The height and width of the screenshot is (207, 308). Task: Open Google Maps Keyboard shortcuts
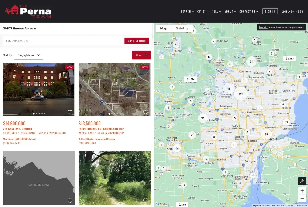tap(261, 206)
